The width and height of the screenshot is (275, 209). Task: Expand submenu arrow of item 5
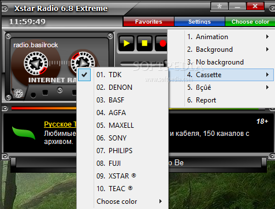267,88
